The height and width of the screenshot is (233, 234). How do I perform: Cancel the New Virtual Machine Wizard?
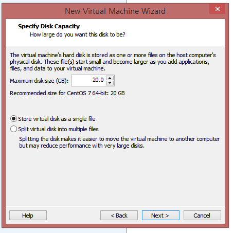(202, 216)
